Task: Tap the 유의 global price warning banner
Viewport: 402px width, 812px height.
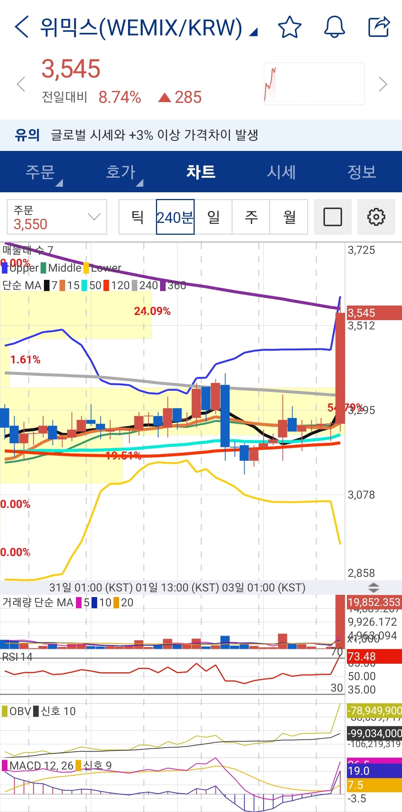Action: click(x=201, y=135)
